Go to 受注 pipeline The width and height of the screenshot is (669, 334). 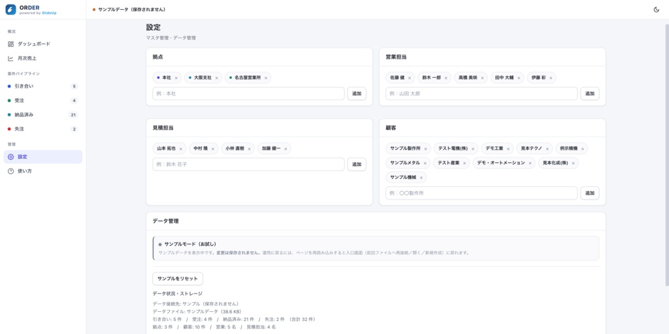pos(42,101)
